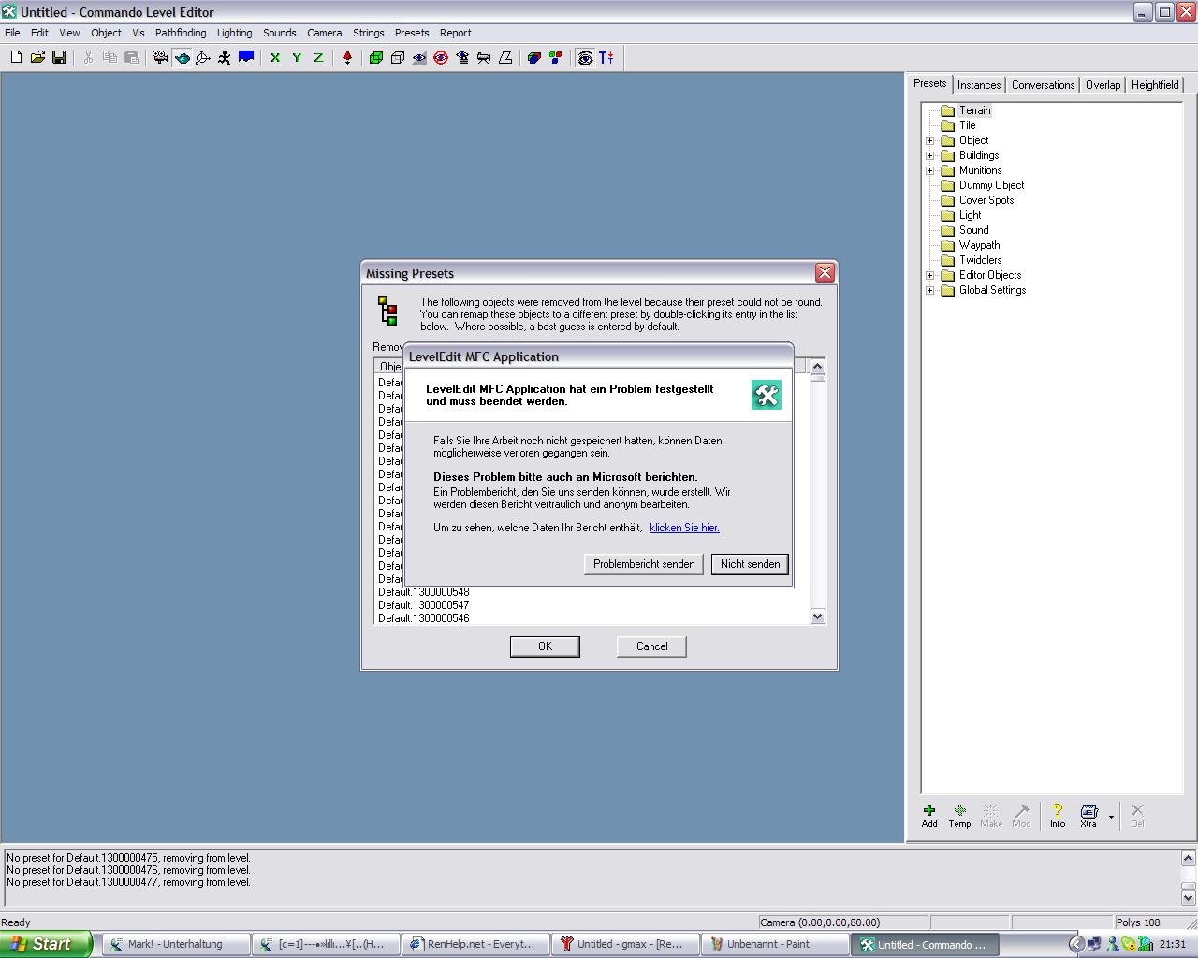Image resolution: width=1198 pixels, height=958 pixels.
Task: Expand the Buildings tree node
Action: [x=929, y=155]
